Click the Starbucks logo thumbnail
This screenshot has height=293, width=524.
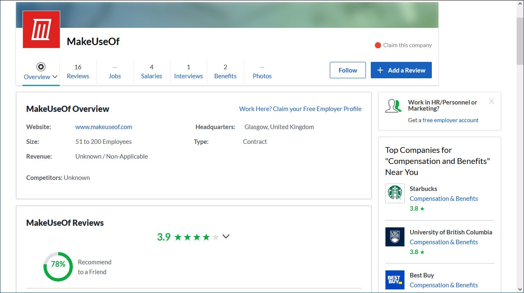[395, 193]
